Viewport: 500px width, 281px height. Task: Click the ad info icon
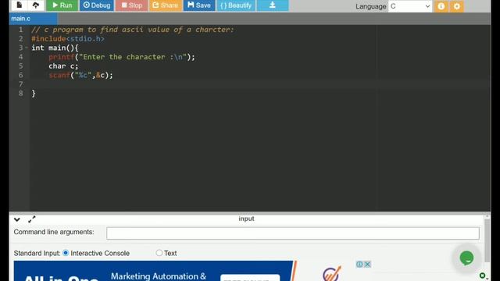point(359,264)
